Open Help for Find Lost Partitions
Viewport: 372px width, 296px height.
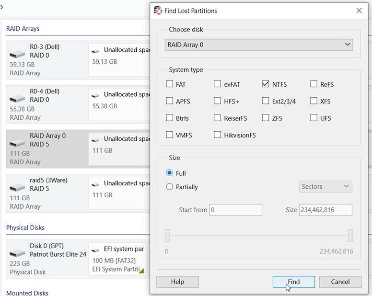pos(177,282)
